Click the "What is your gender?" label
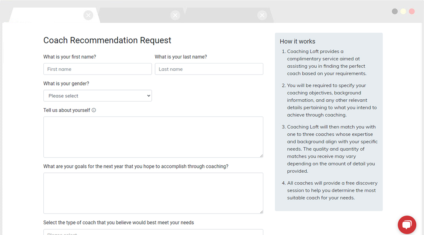The height and width of the screenshot is (235, 424). tap(66, 84)
